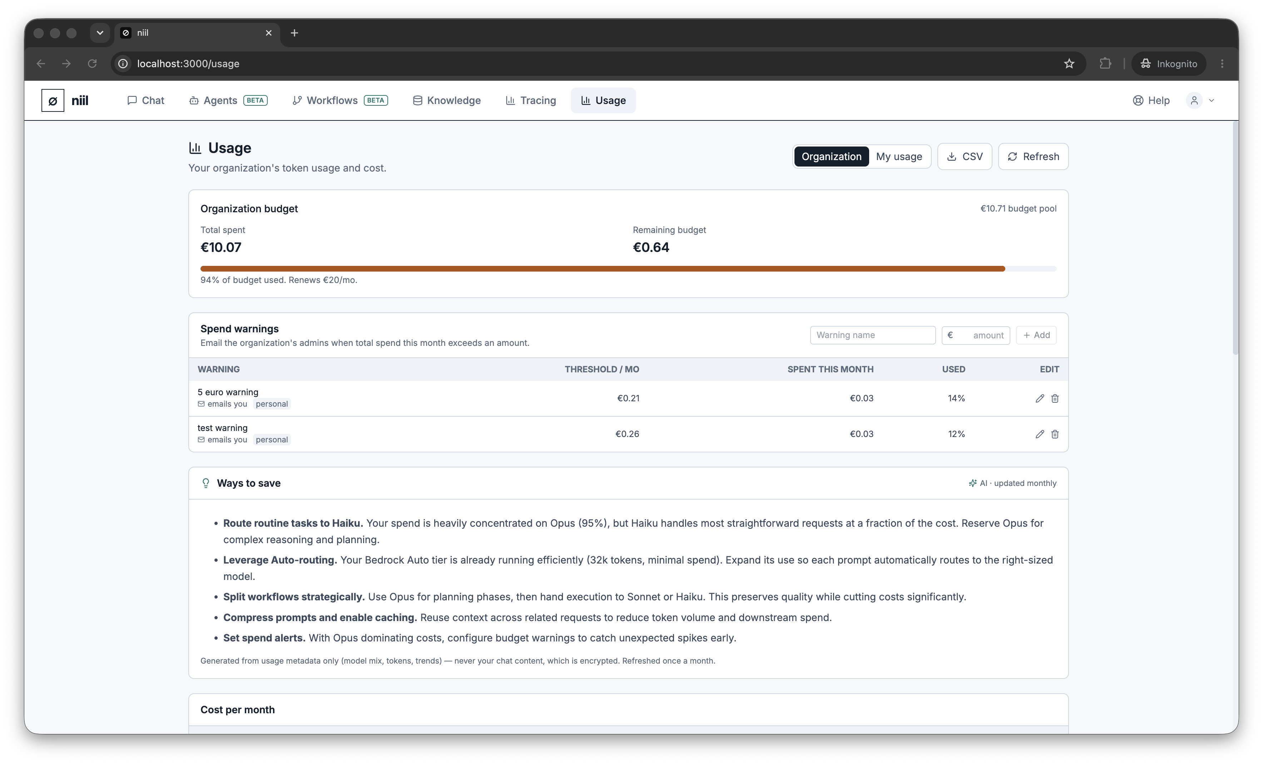Click 'Route routine tasks to Haiku.' tip
The width and height of the screenshot is (1263, 764).
click(x=293, y=523)
